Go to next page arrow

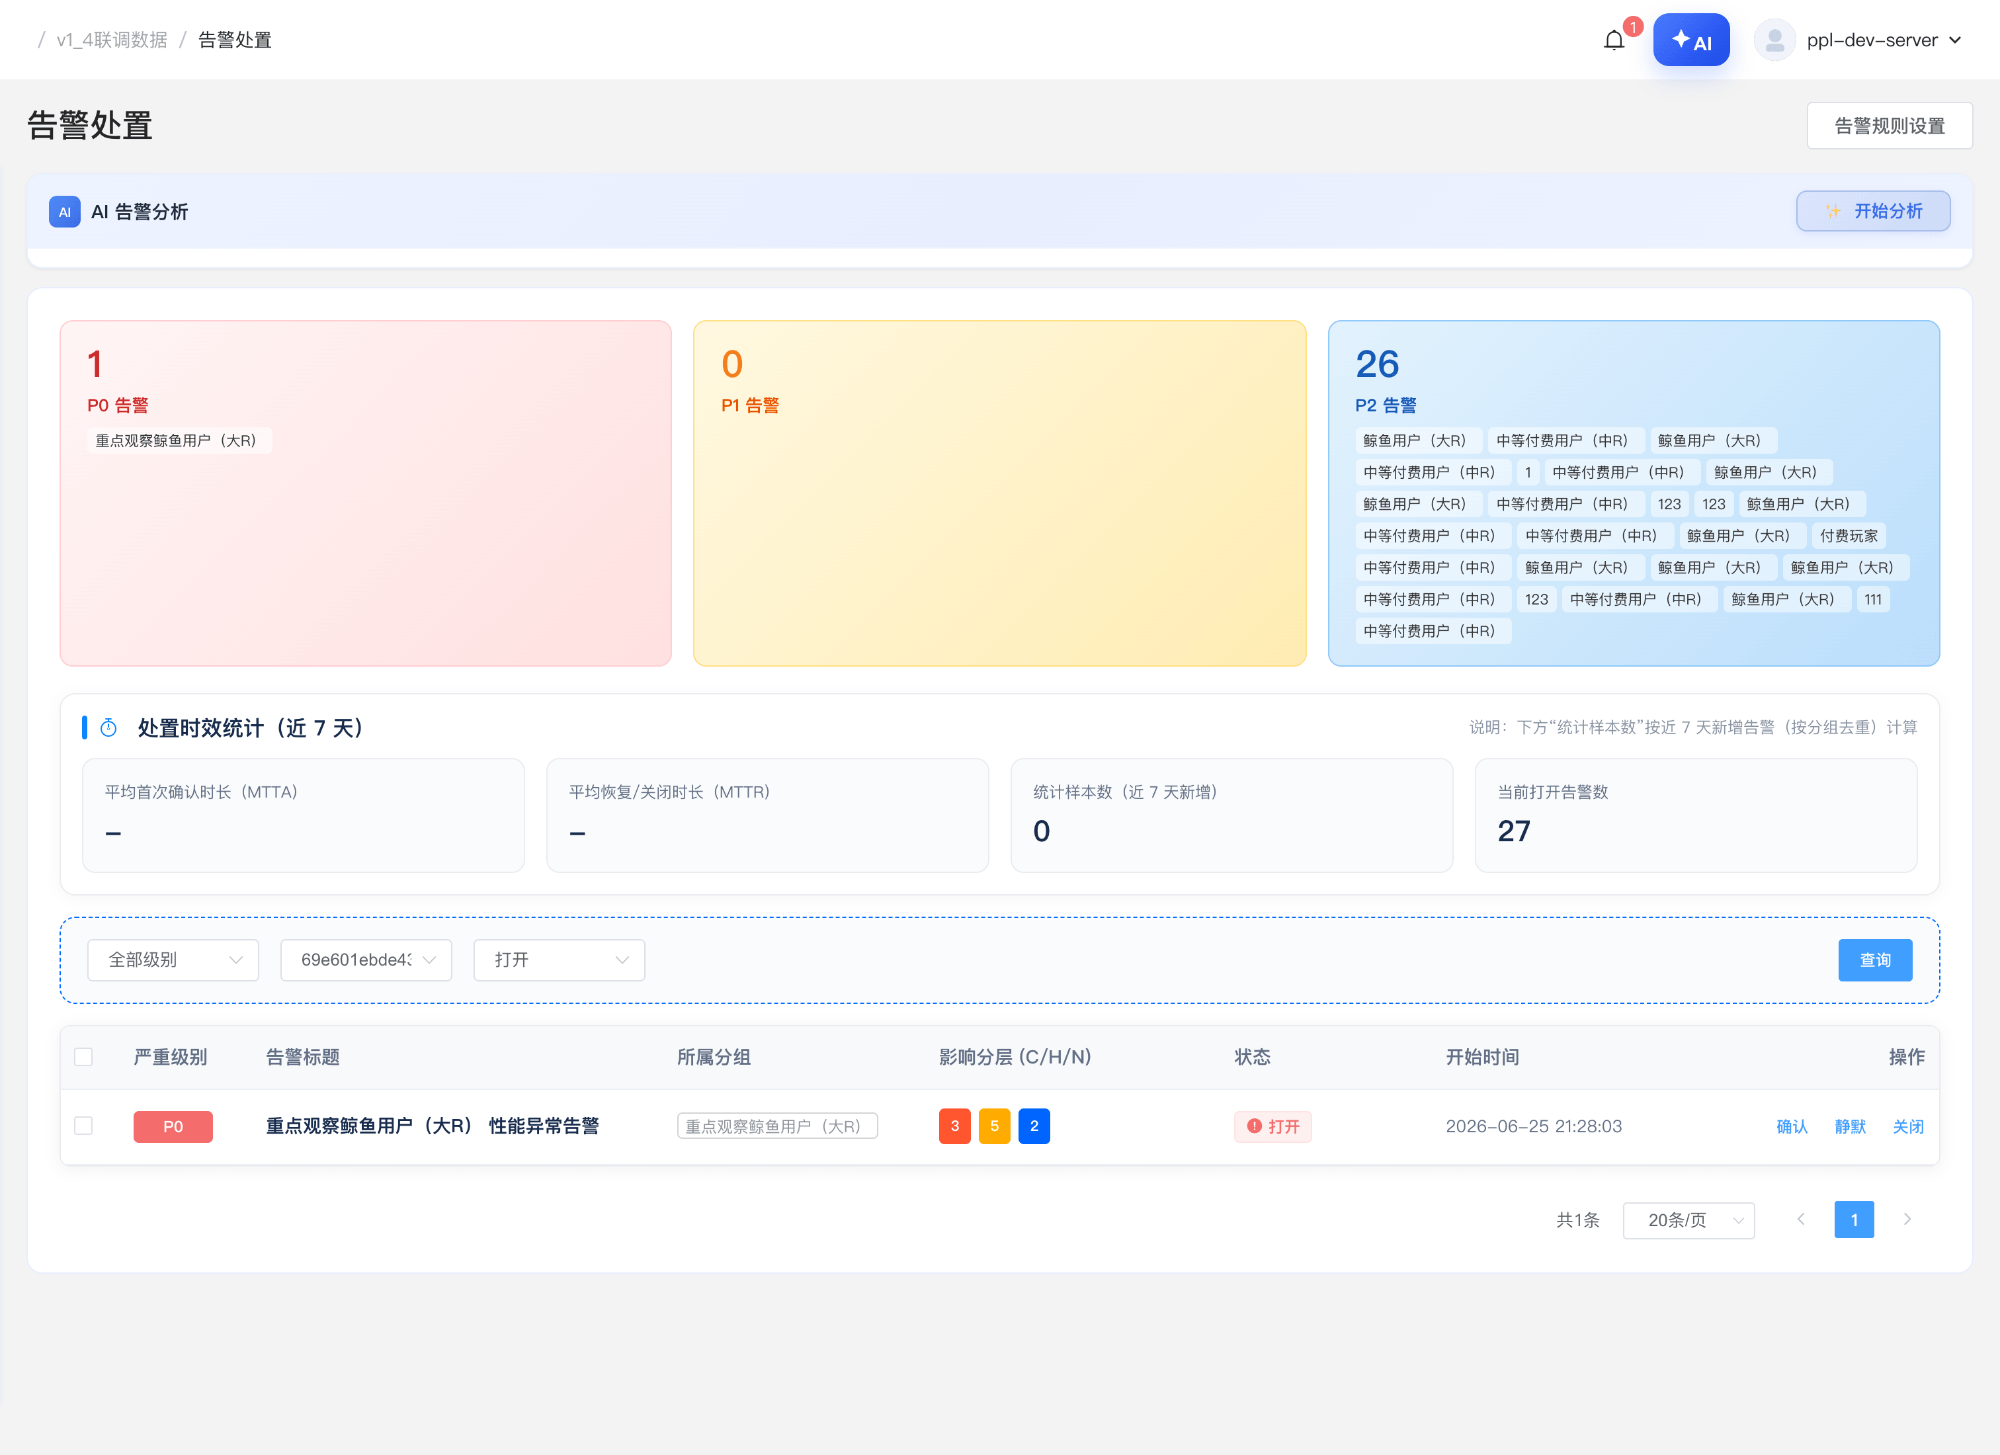[1907, 1220]
